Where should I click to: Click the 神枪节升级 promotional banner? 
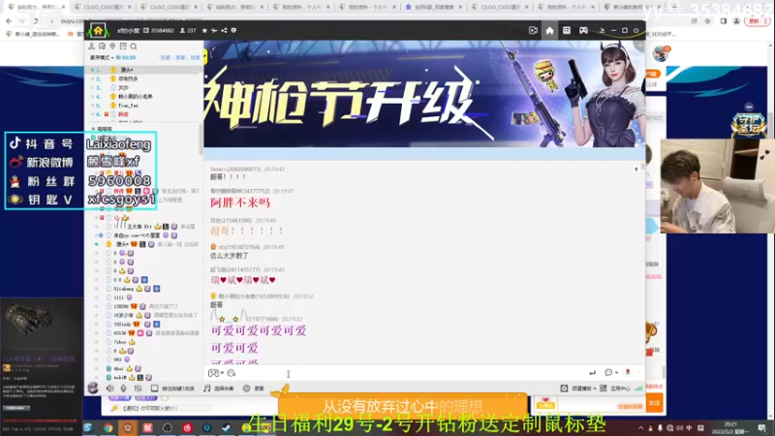[x=424, y=94]
